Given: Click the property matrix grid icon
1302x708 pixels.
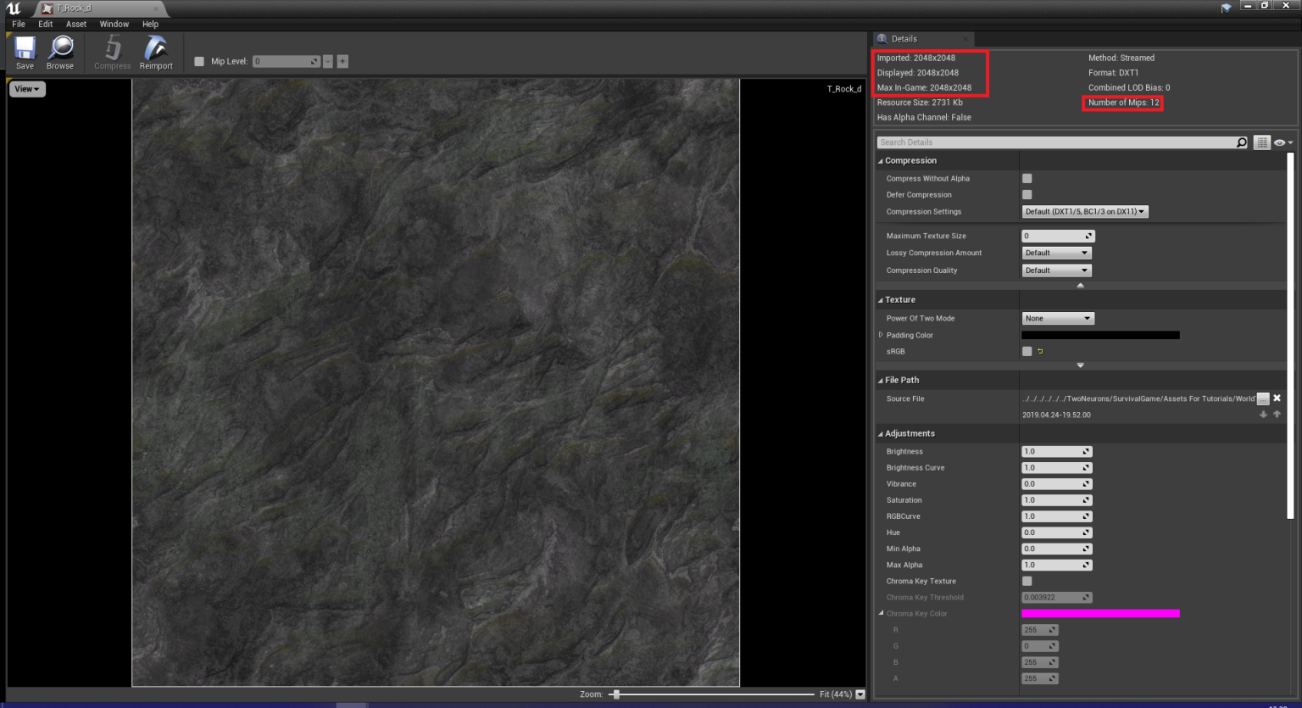Looking at the screenshot, I should pos(1262,142).
